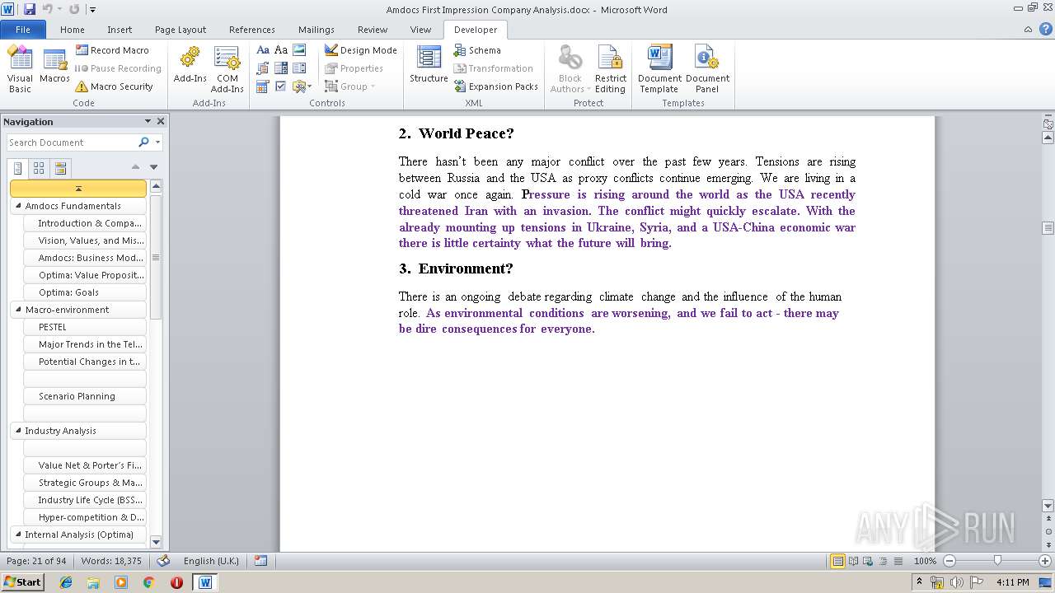Switch to the Mailings tab
Viewport: 1055px width, 593px height.
316,30
